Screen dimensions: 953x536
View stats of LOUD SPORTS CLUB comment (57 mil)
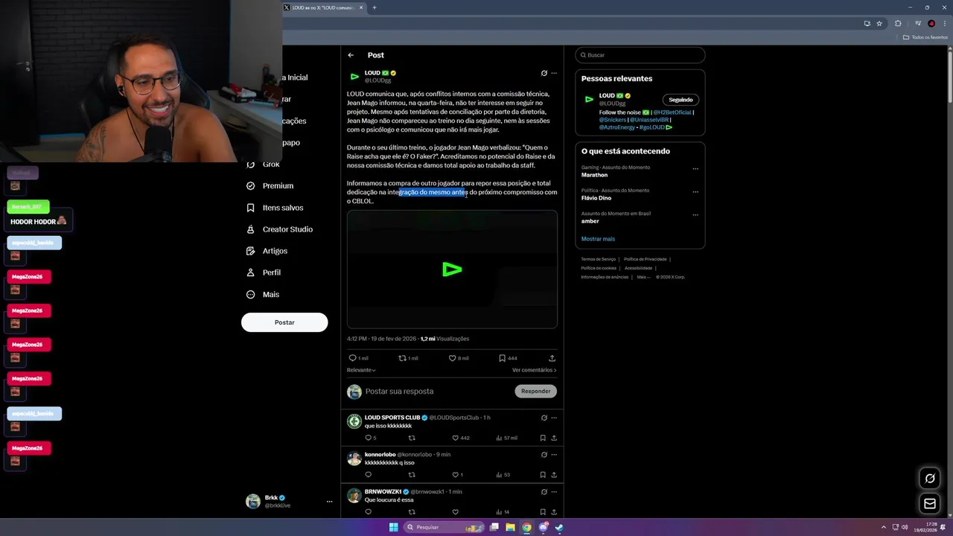coord(506,438)
